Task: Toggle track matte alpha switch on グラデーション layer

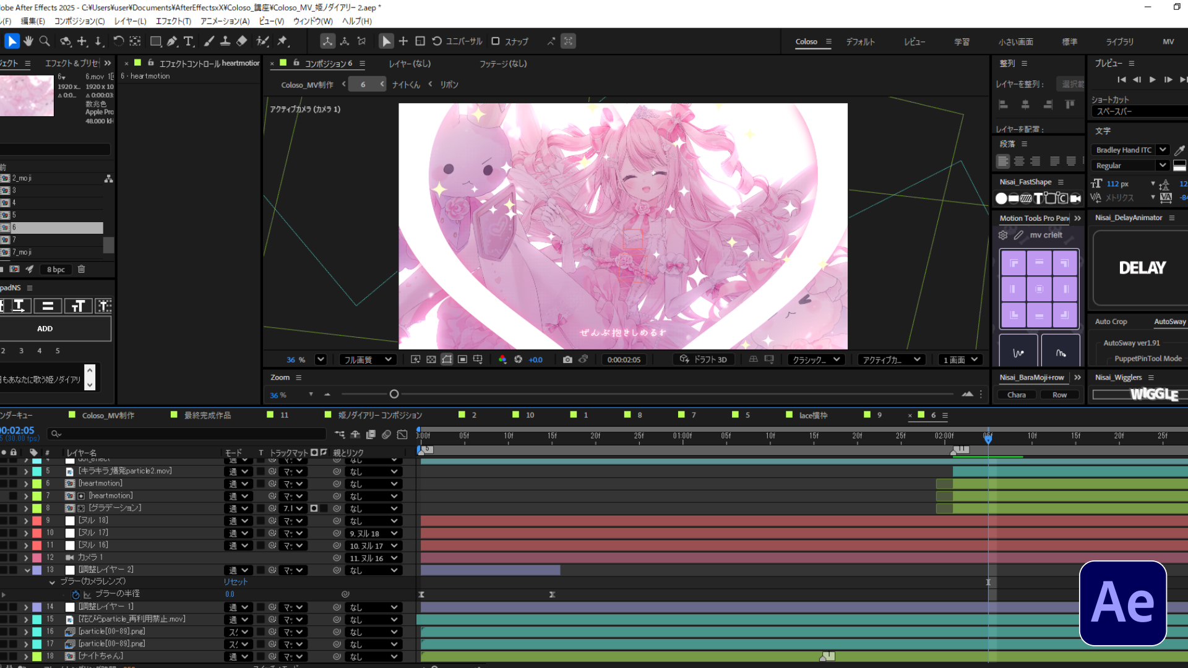Action: click(x=314, y=508)
